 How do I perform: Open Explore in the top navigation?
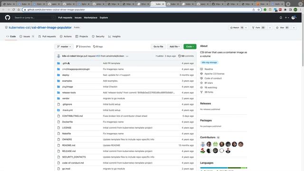point(104,18)
